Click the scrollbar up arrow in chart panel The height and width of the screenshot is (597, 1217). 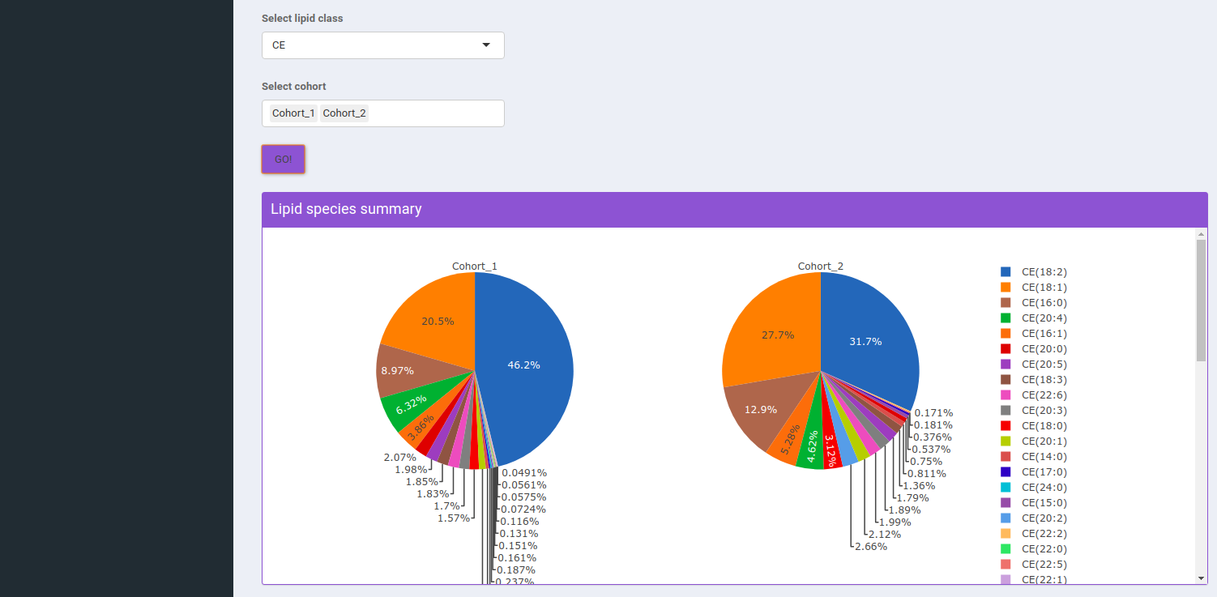tap(1201, 234)
